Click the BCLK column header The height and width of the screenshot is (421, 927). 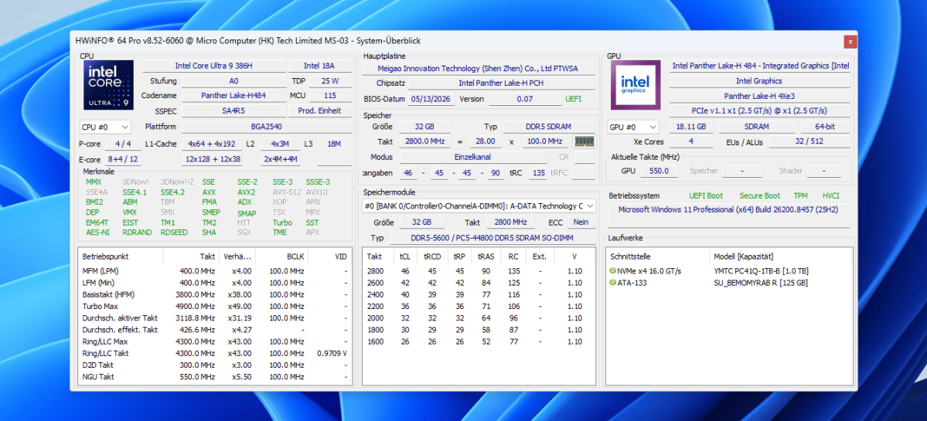point(282,257)
